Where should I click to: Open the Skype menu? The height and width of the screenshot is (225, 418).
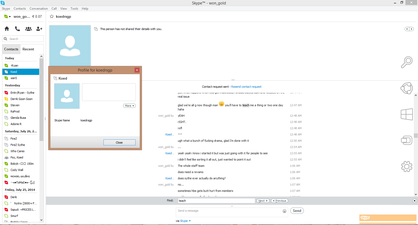(6, 9)
